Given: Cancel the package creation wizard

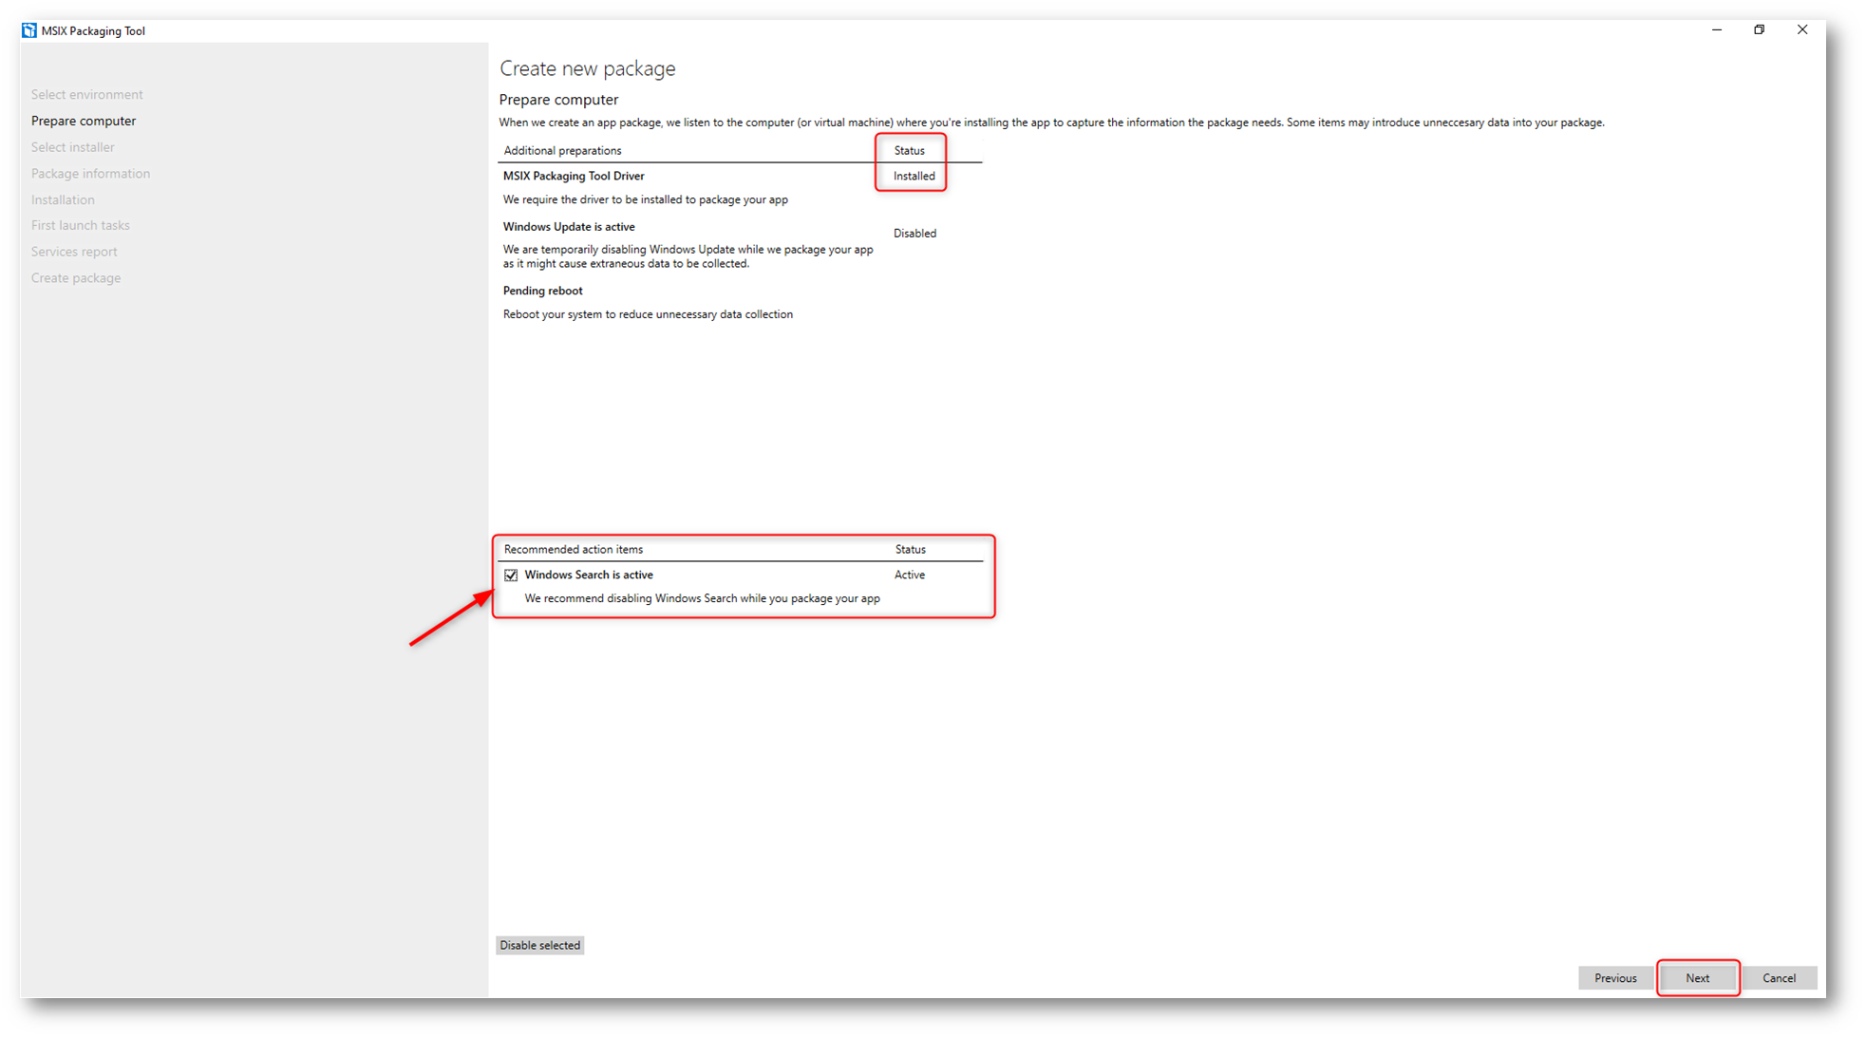Looking at the screenshot, I should click(x=1779, y=978).
